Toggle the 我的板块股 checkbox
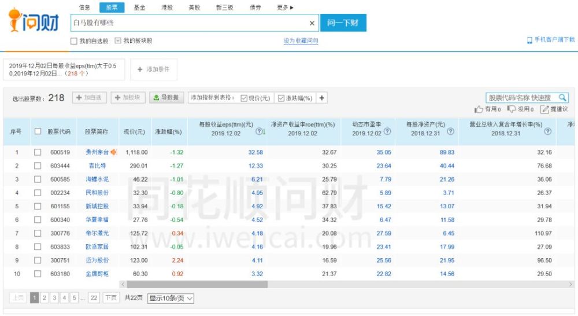This screenshot has height=316, width=578. click(117, 41)
